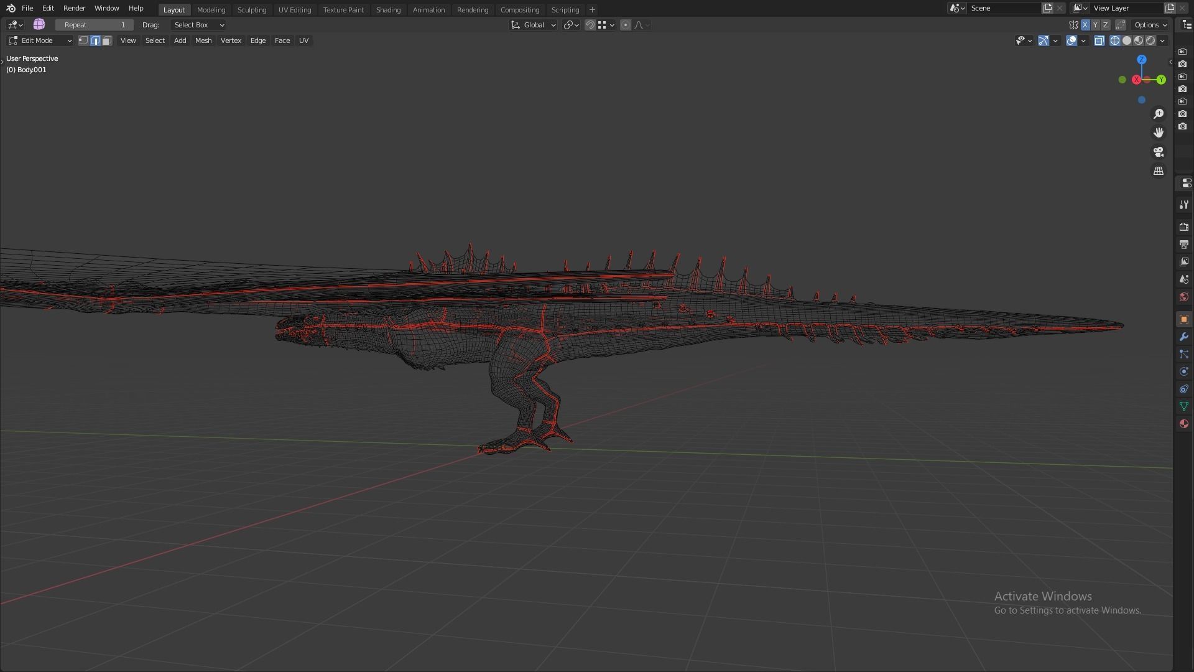Switch to the Sculpting workspace tab
Viewport: 1194px width, 672px height.
[252, 10]
